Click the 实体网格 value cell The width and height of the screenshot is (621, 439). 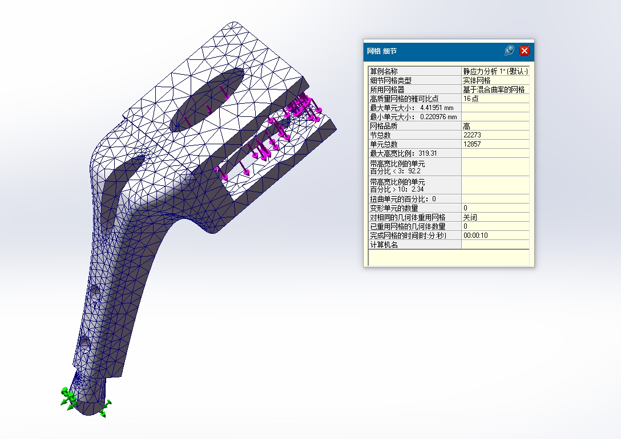click(x=495, y=80)
